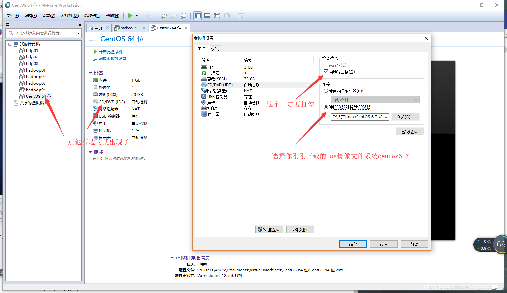Click the 添加(A)... button
The image size is (507, 293).
pyautogui.click(x=269, y=229)
